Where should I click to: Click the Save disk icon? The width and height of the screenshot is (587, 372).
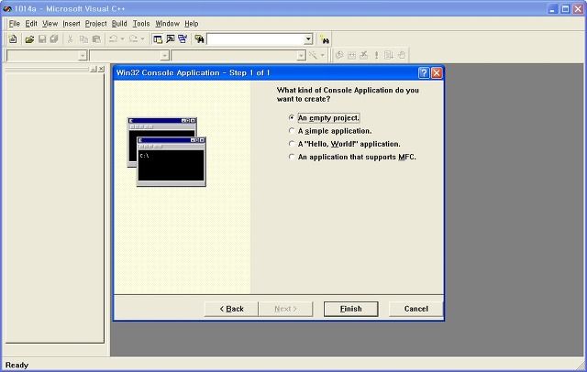42,38
